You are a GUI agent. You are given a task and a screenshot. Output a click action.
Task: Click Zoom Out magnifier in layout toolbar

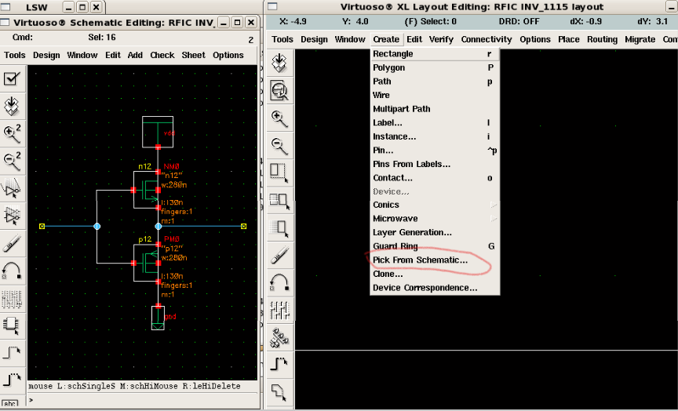[x=280, y=146]
